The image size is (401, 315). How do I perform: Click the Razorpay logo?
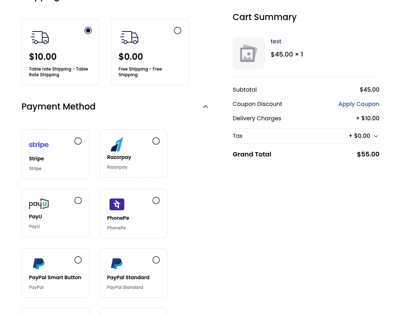117,145
